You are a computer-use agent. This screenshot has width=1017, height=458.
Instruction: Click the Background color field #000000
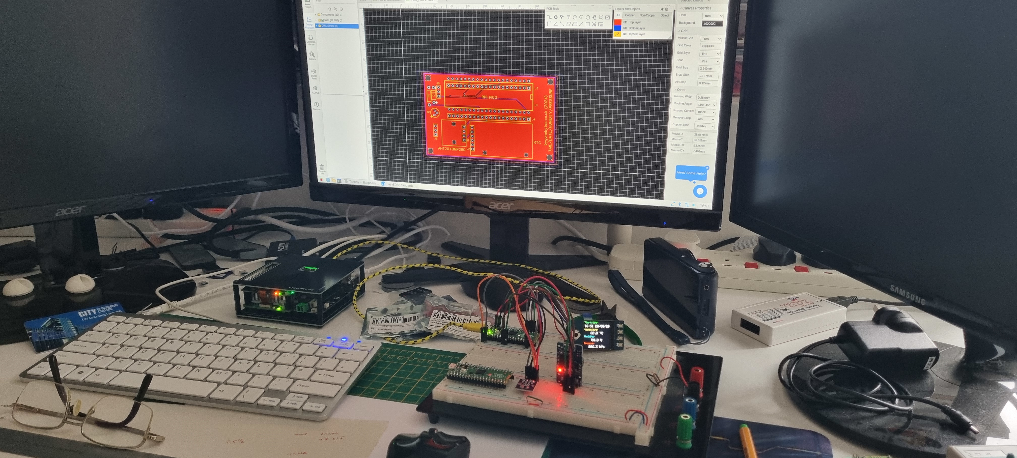712,24
